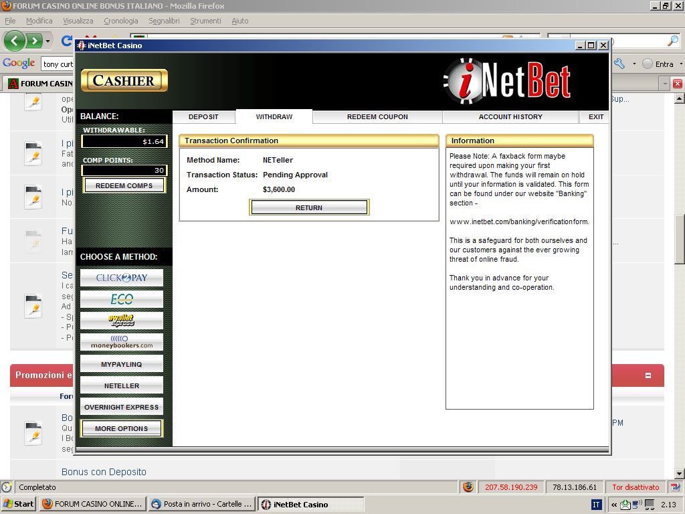Screen dimensions: 685x514
Task: Open the Firefox tab list dropdown
Action: (x=665, y=83)
